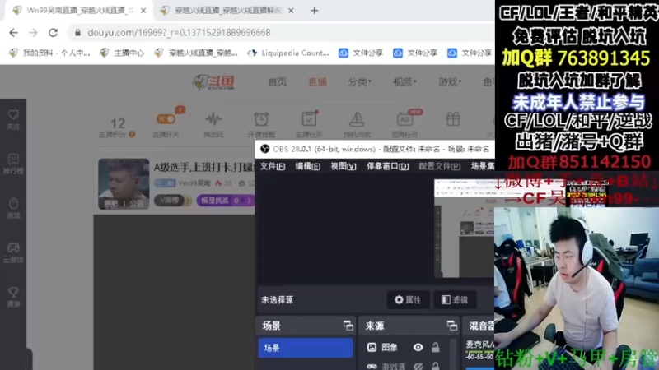Open OBS 编辑(E) menu
The width and height of the screenshot is (659, 370).
click(x=307, y=166)
